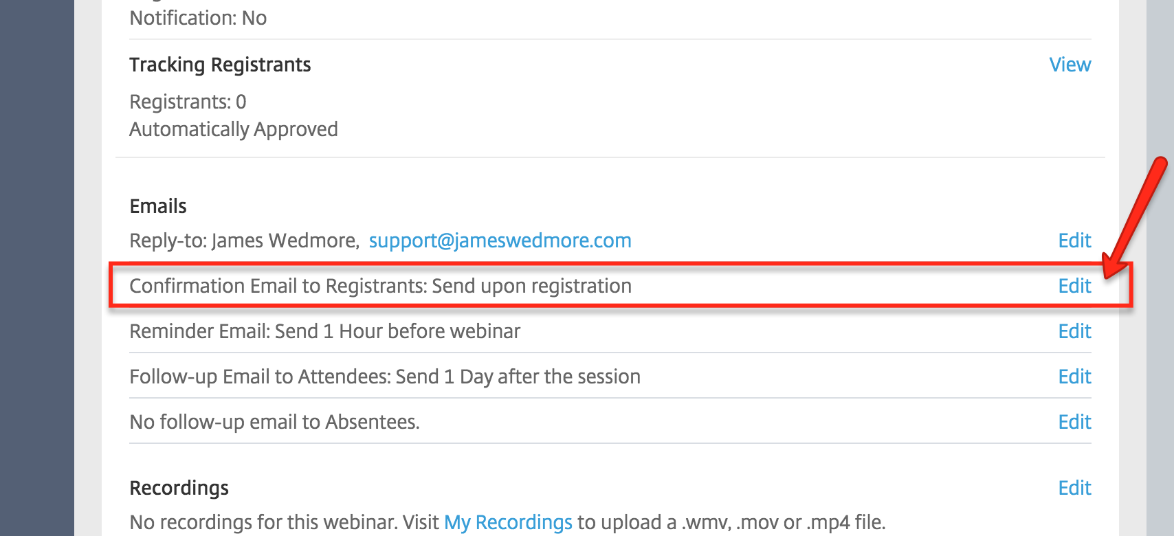Click the "Reply-to: James Wedmore" label
This screenshot has height=536, width=1174.
click(244, 241)
